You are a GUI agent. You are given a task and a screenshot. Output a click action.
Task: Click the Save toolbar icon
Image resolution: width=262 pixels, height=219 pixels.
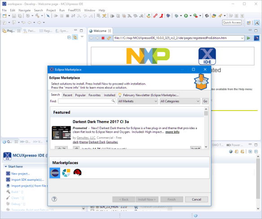coord(14,16)
